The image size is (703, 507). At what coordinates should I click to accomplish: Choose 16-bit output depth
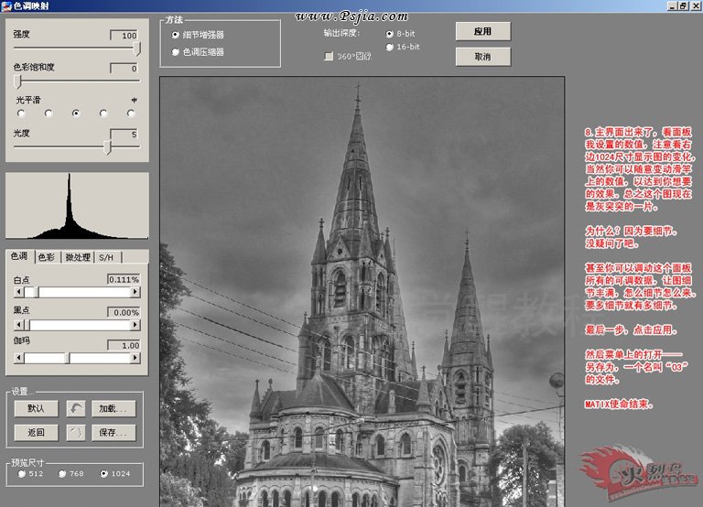(390, 47)
